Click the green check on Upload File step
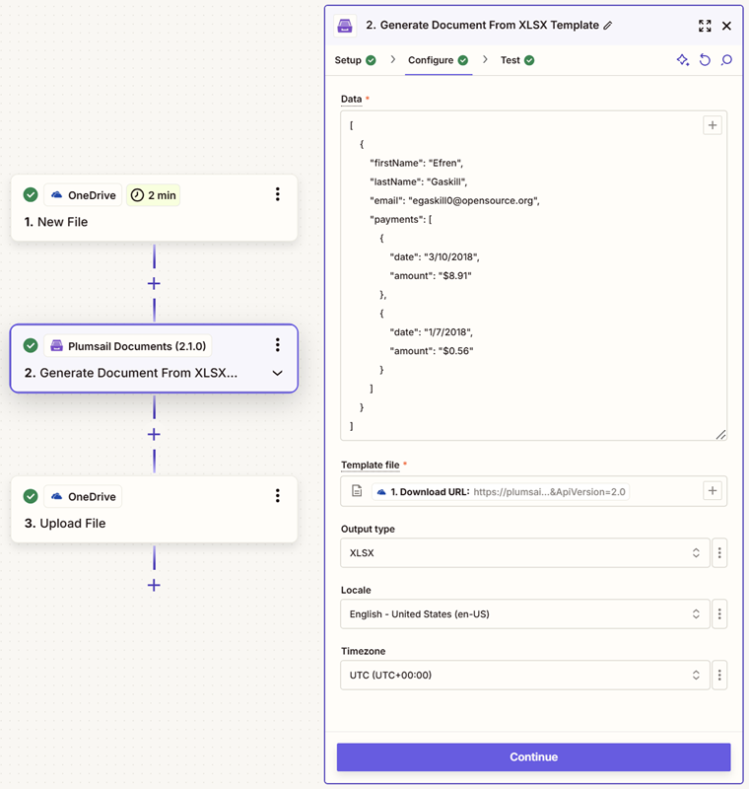The image size is (749, 789). [31, 496]
